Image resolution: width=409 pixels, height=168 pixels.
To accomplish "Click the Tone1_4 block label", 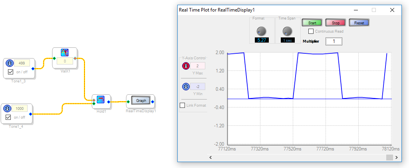I will [16, 127].
